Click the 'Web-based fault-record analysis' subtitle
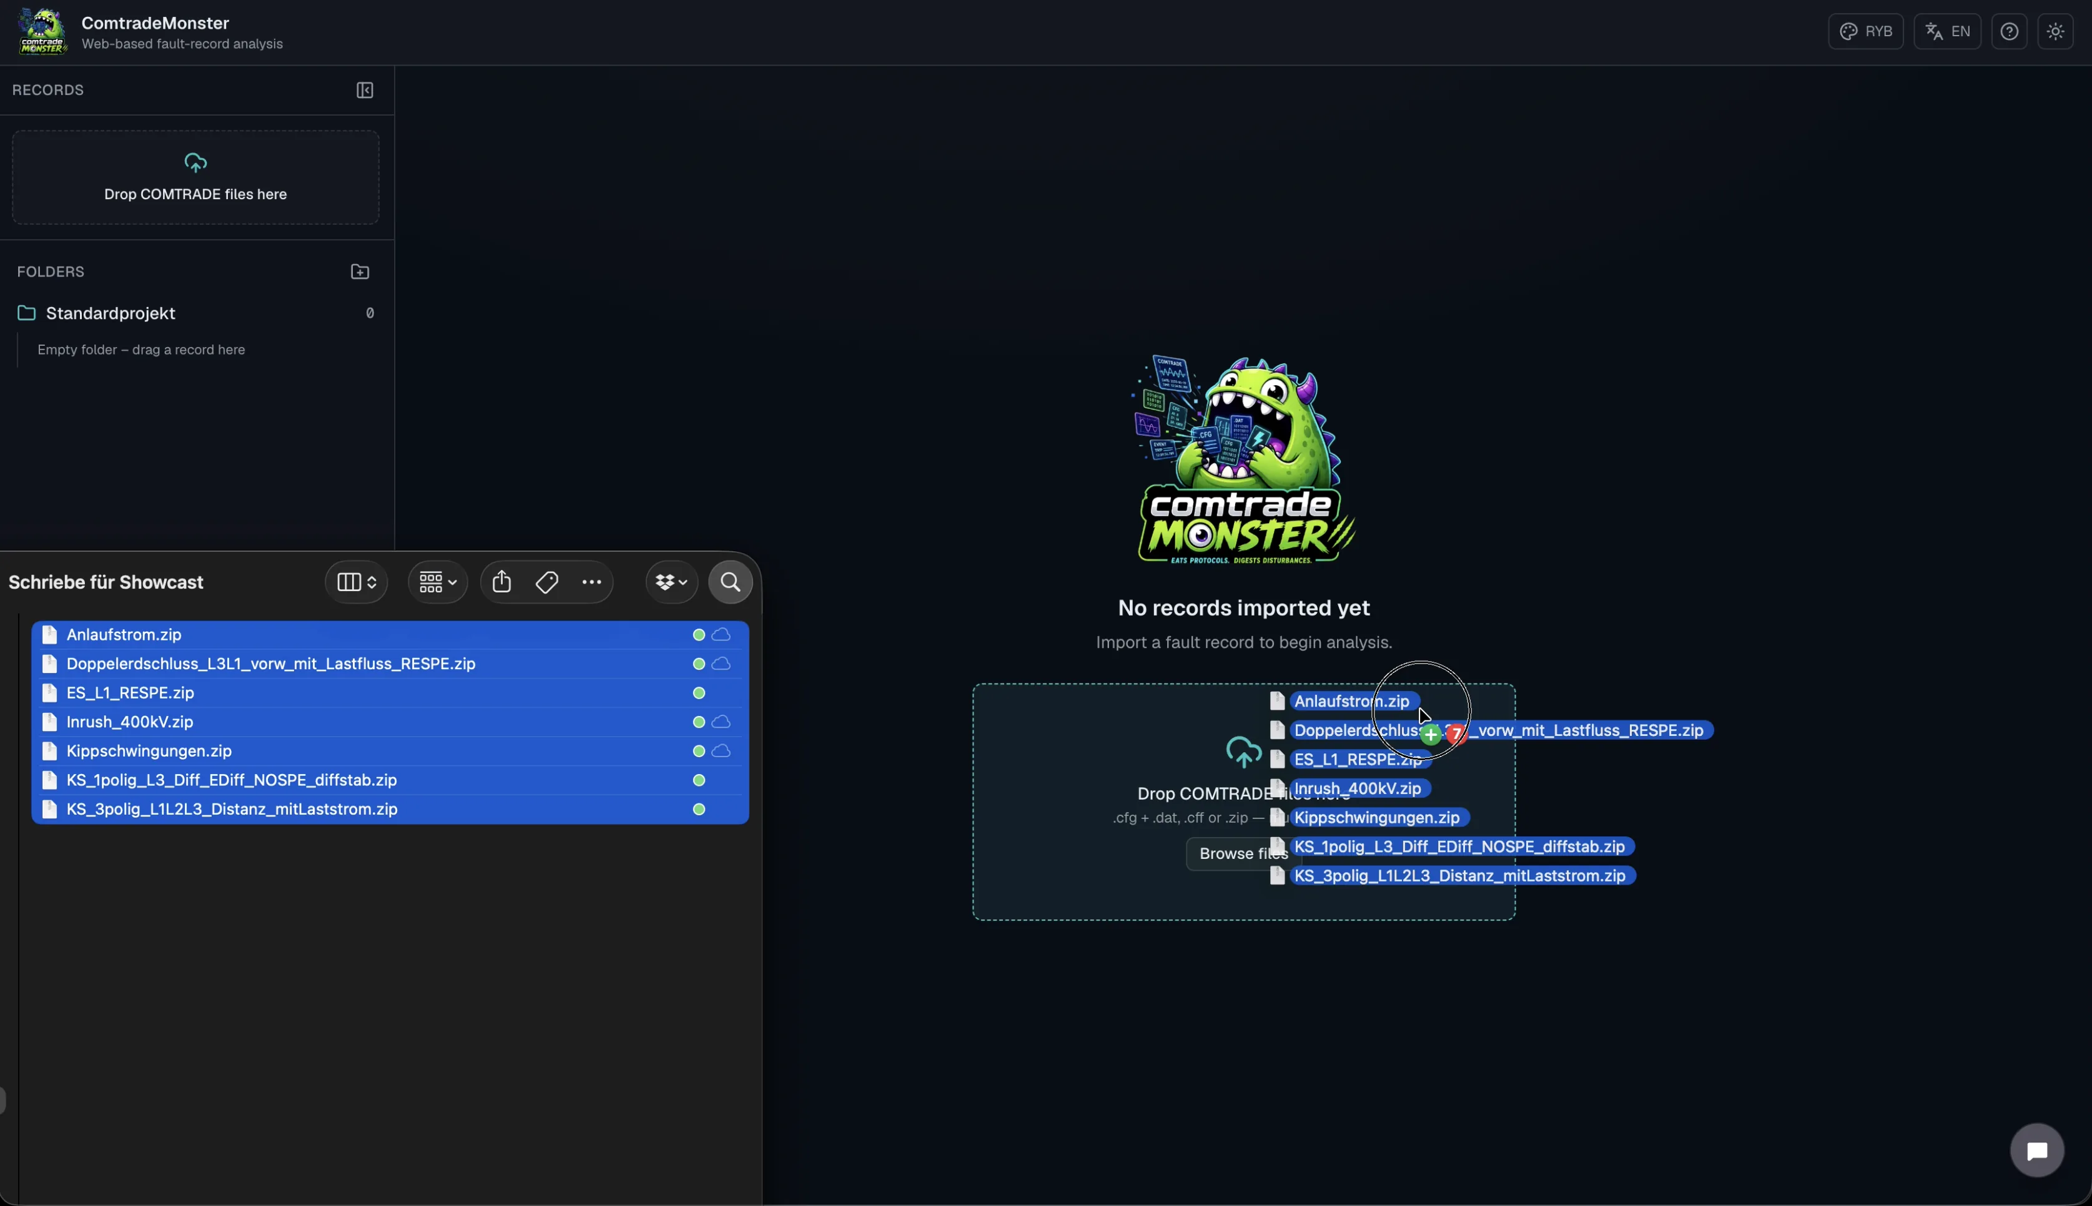2092x1206 pixels. pyautogui.click(x=182, y=44)
